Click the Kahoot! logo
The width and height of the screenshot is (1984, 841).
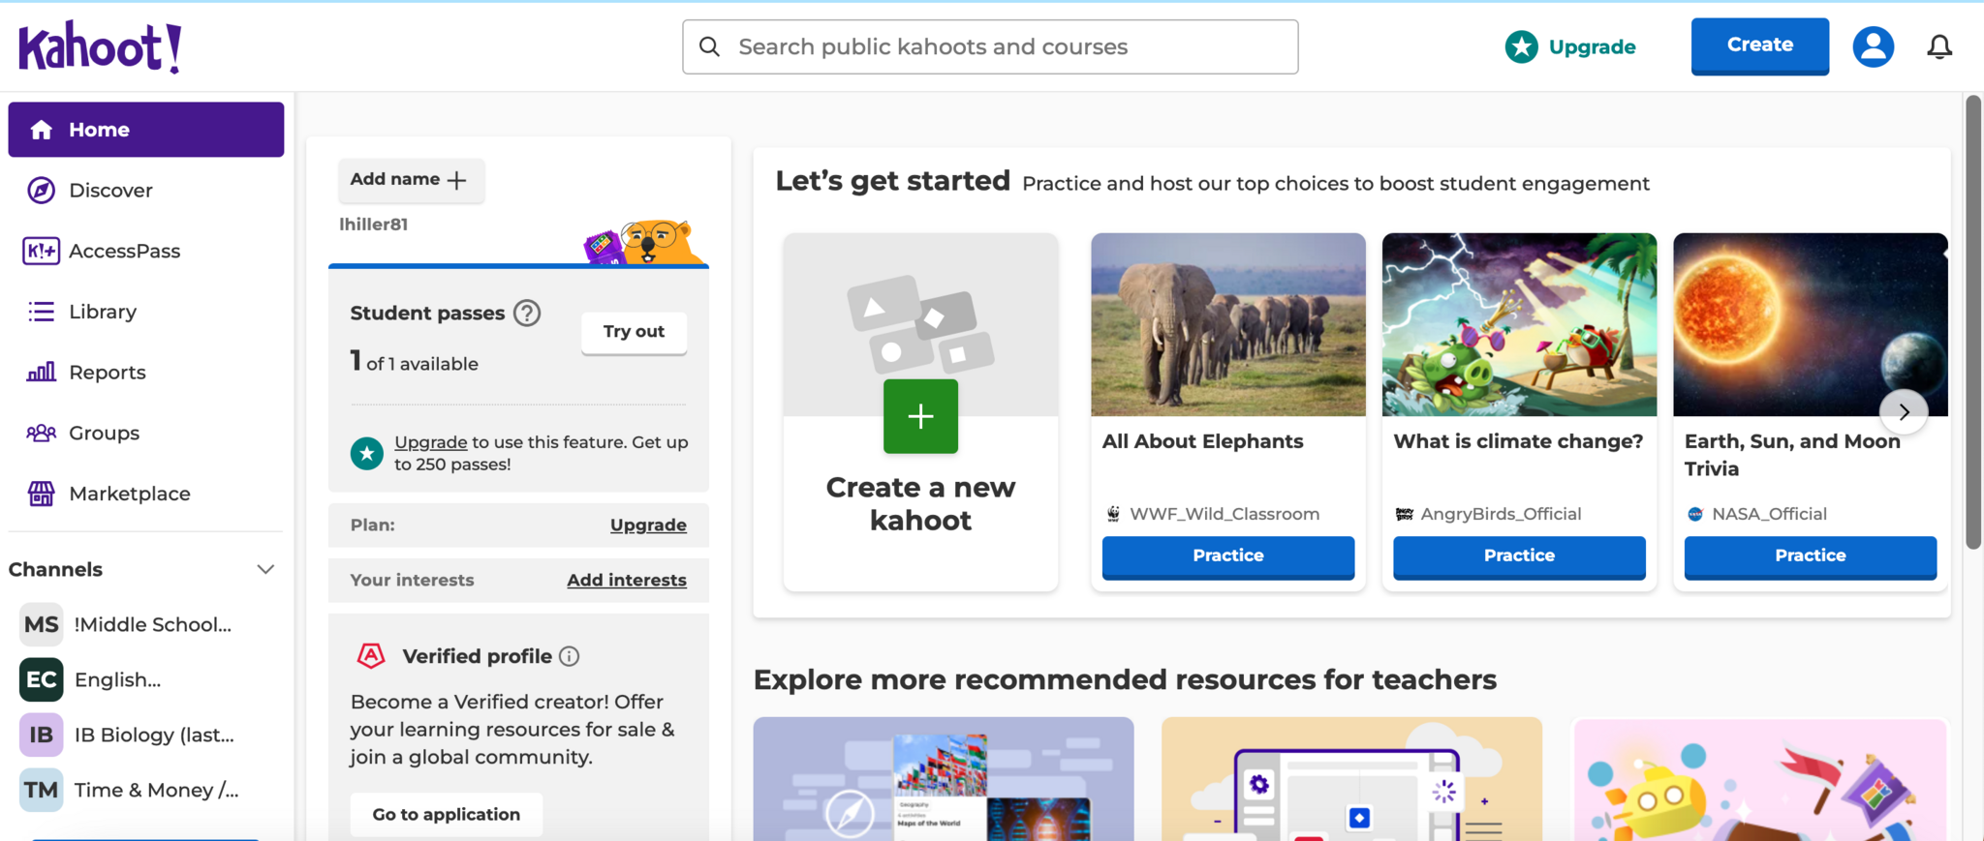click(x=100, y=46)
